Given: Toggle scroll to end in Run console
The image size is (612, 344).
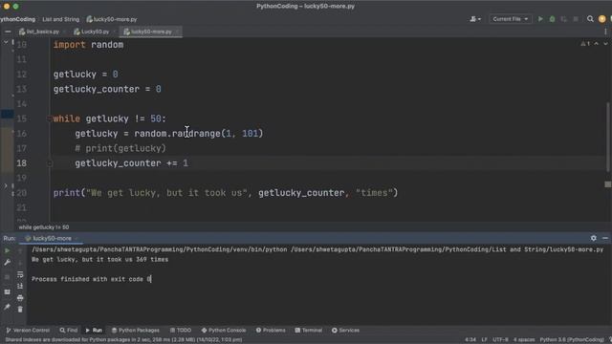Looking at the screenshot, I should [20, 287].
